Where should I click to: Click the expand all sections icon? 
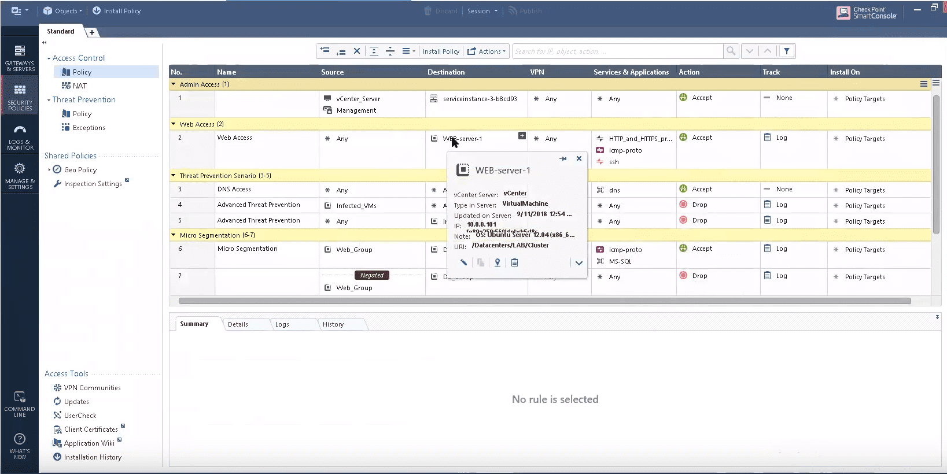(x=374, y=51)
